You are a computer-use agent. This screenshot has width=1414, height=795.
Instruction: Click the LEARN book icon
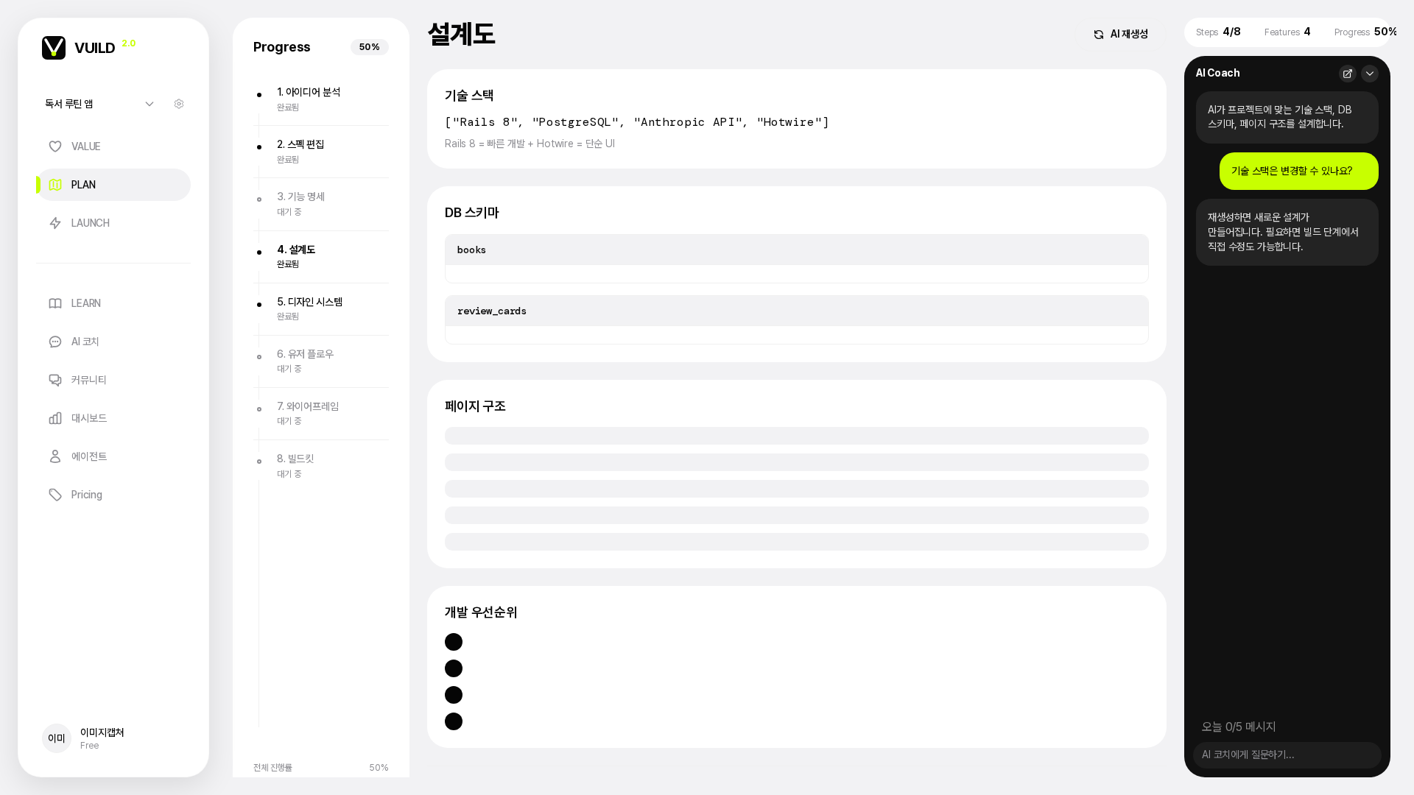point(55,303)
